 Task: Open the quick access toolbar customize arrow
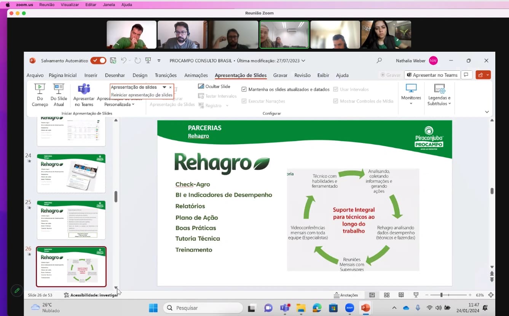tap(159, 60)
